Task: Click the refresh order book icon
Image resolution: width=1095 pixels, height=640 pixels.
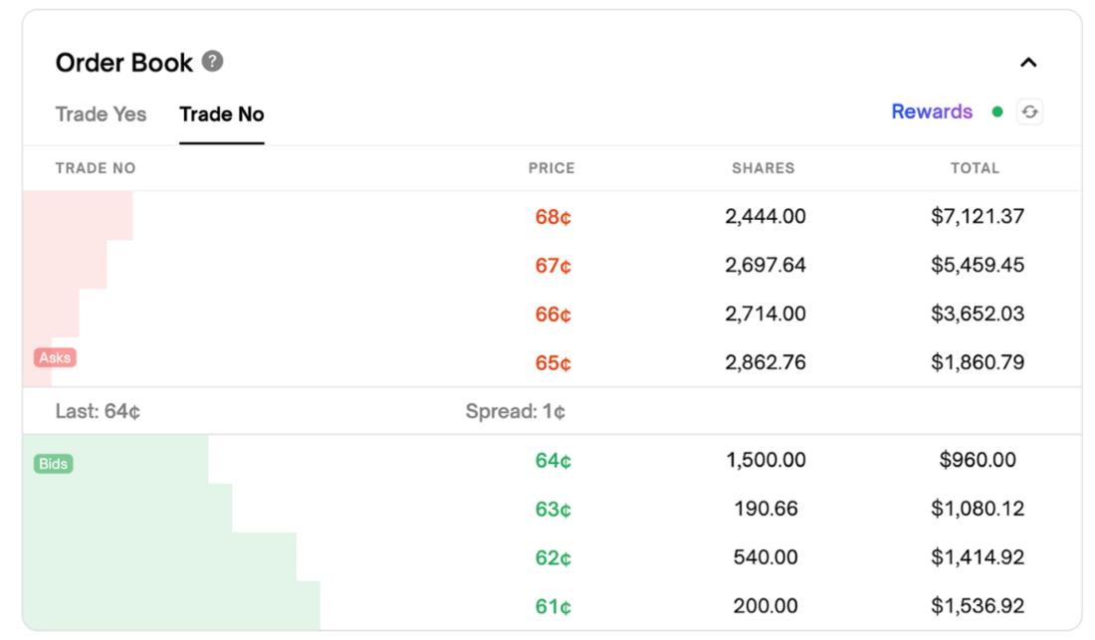Action: [1029, 112]
